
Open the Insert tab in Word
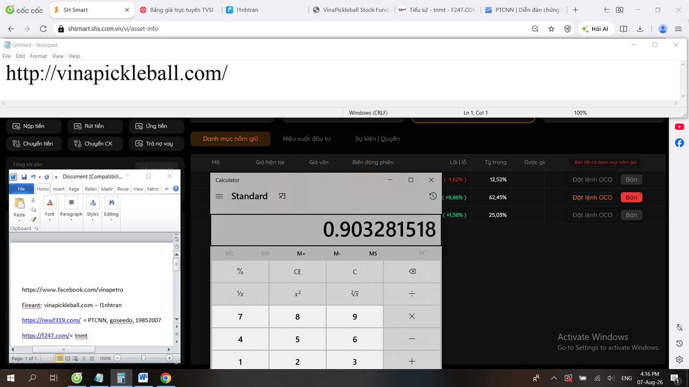pos(59,189)
